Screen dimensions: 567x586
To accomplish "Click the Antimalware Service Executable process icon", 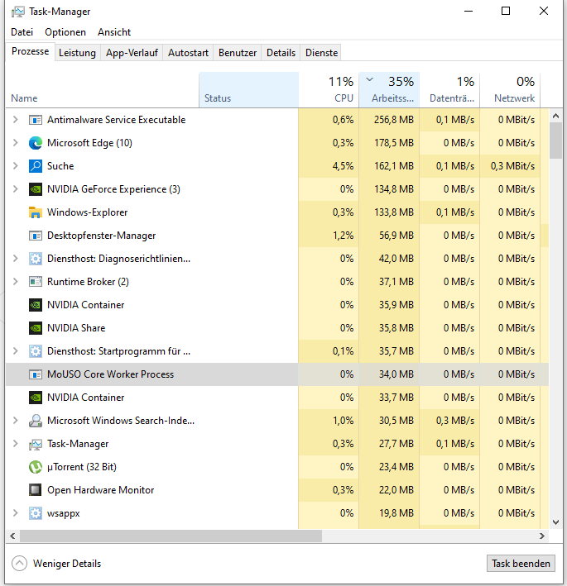I will tap(36, 120).
